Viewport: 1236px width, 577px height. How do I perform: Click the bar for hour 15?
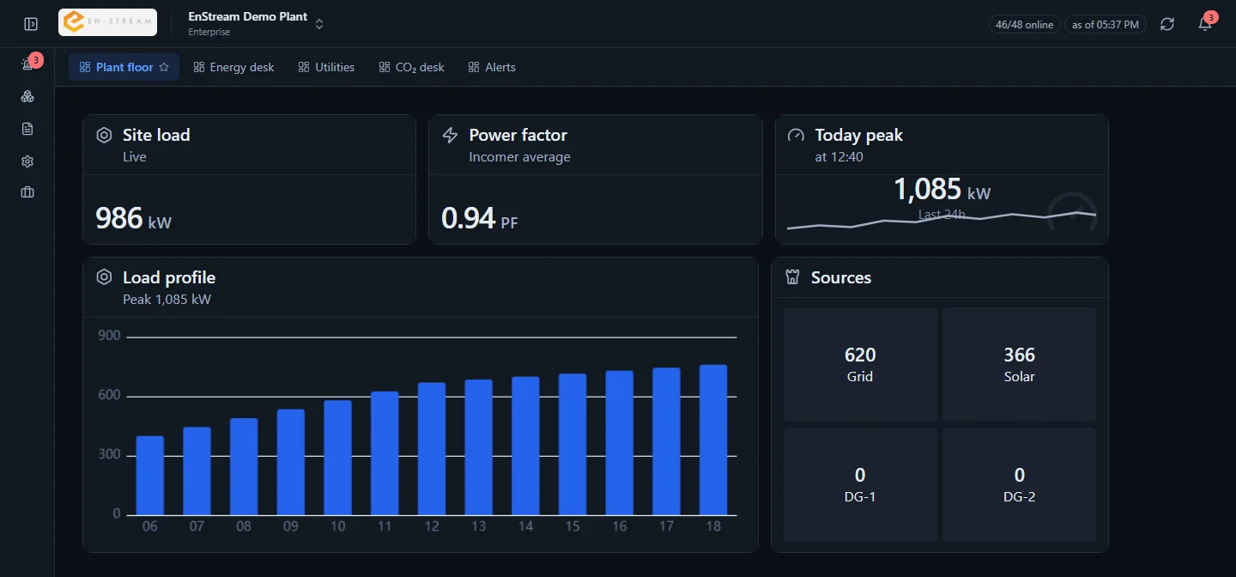573,445
